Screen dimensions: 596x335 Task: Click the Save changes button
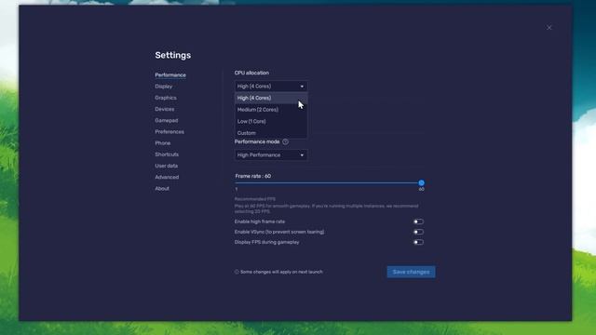411,272
